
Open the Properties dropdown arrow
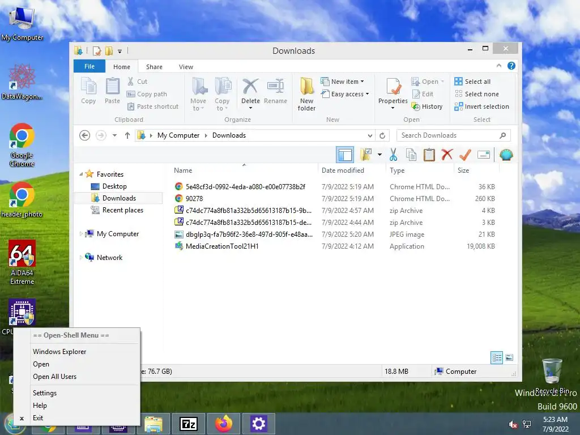(393, 108)
